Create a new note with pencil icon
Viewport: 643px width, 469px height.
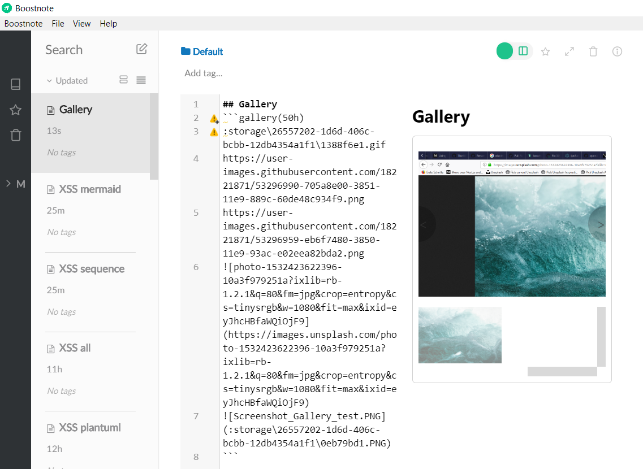coord(141,49)
